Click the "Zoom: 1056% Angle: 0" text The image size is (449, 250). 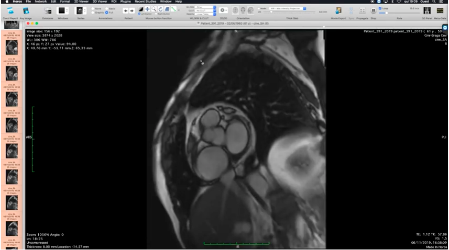click(45, 235)
